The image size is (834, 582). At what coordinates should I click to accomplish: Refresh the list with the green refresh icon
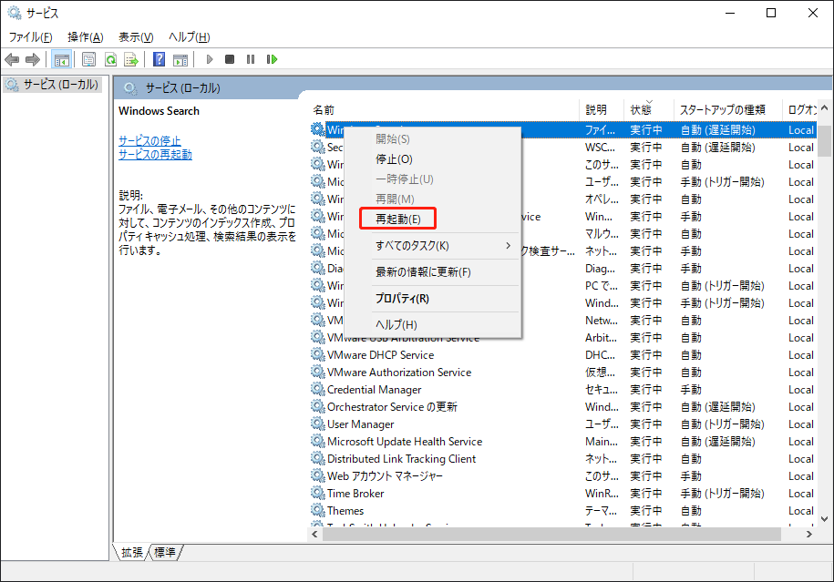(109, 59)
